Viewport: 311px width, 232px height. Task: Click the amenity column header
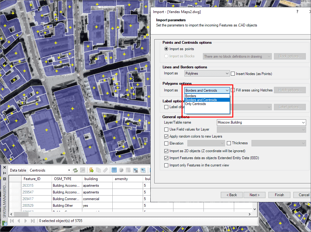point(128,179)
